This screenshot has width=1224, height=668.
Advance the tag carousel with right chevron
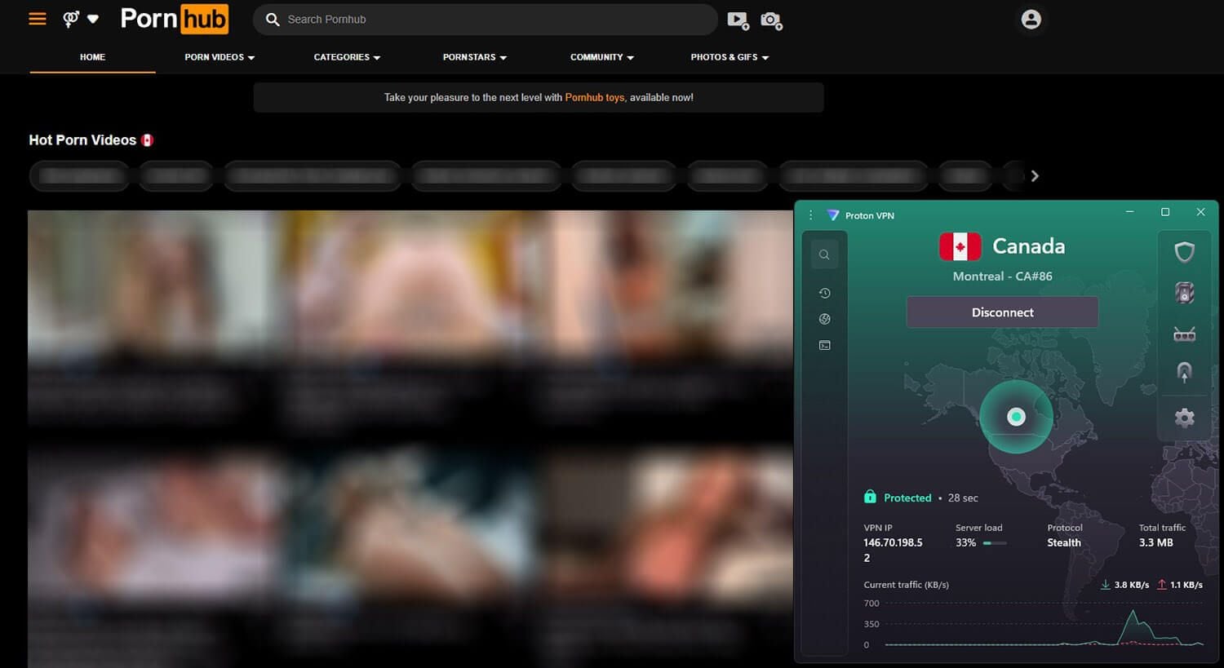1035,176
